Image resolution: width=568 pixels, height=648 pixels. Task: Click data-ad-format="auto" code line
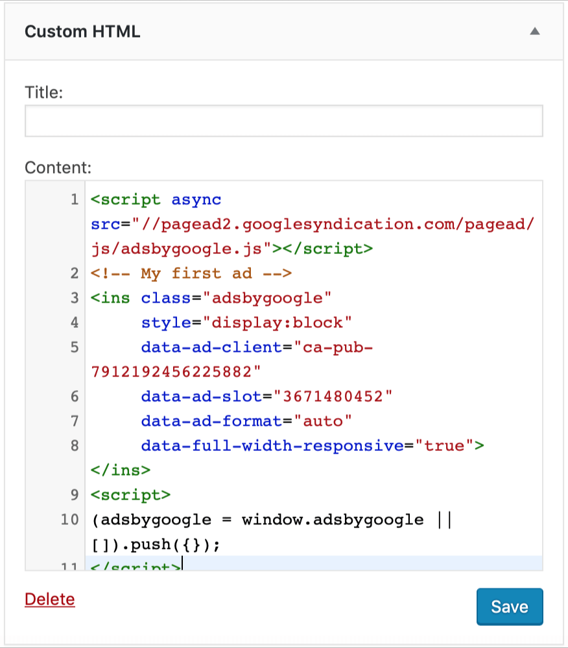[x=246, y=421]
